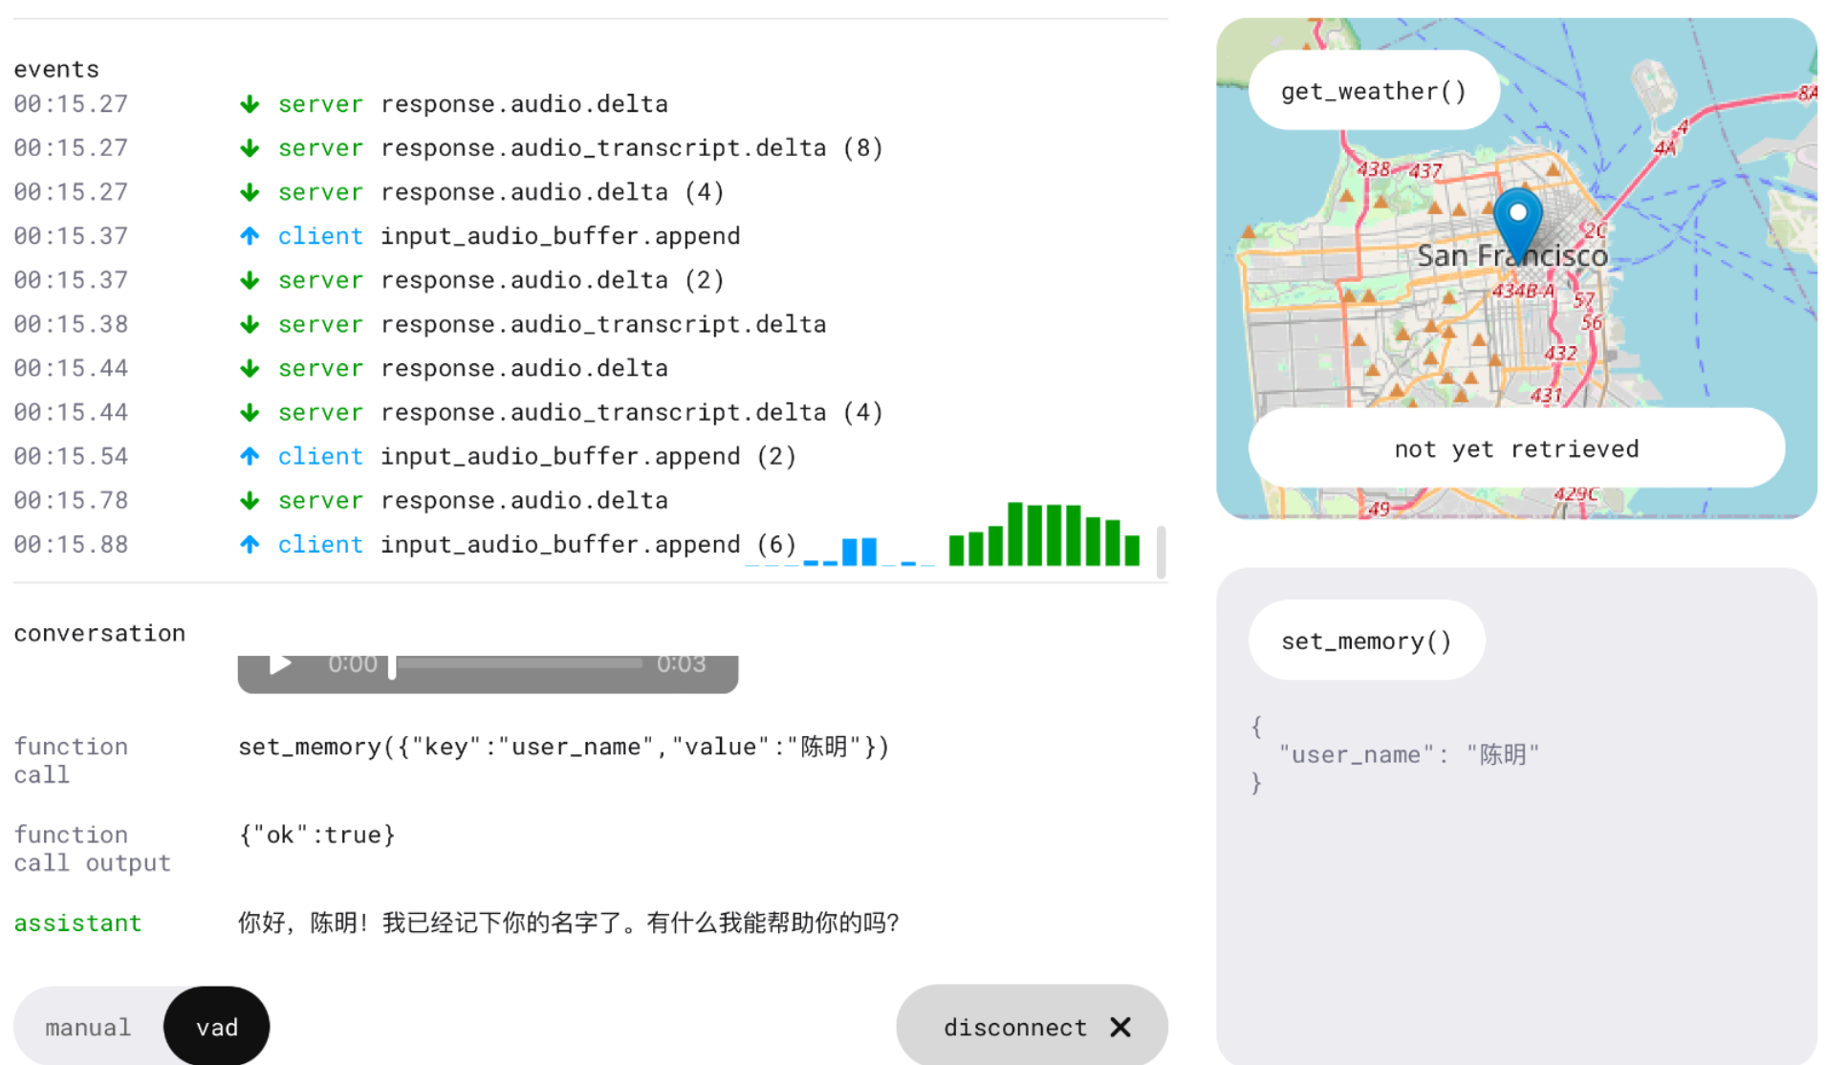
Task: Click the "user_name" memory entry
Action: (x=1409, y=754)
